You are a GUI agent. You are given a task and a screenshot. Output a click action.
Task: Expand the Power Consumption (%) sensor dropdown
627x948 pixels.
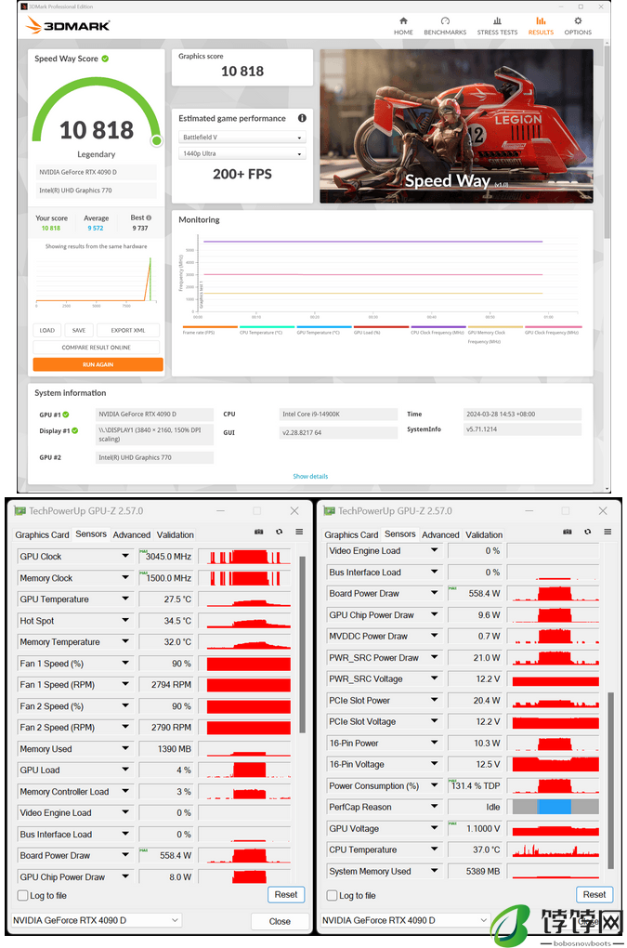click(435, 785)
